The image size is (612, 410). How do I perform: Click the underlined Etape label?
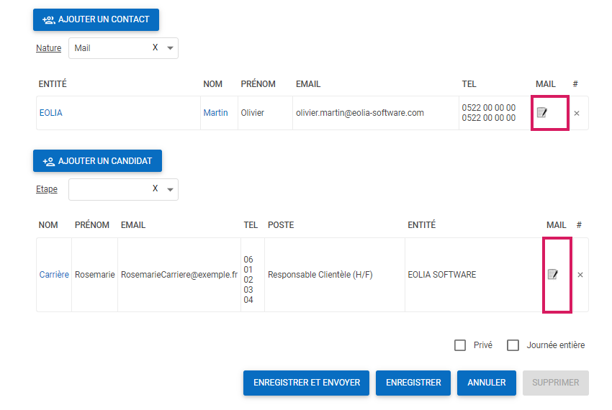[47, 189]
